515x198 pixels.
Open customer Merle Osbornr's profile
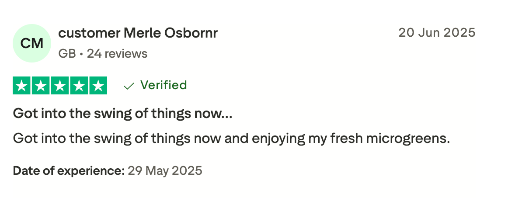138,33
